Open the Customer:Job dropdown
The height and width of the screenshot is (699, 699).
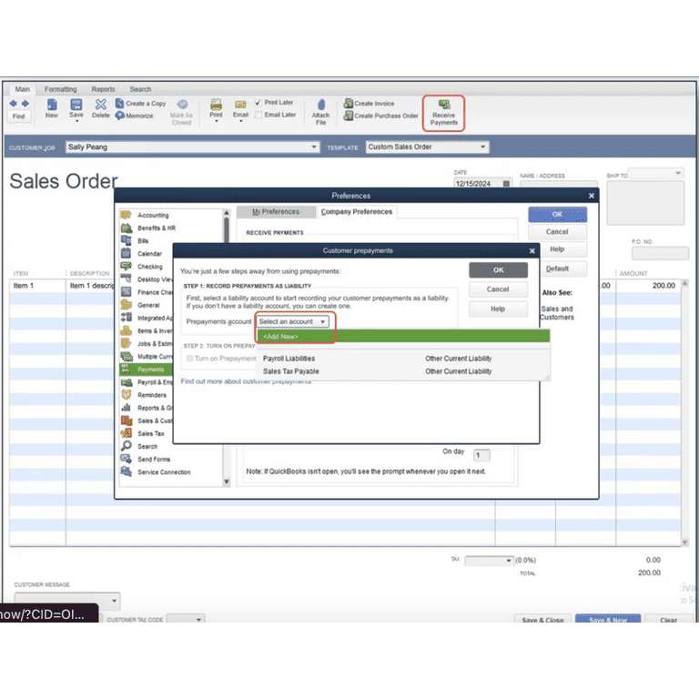point(314,147)
